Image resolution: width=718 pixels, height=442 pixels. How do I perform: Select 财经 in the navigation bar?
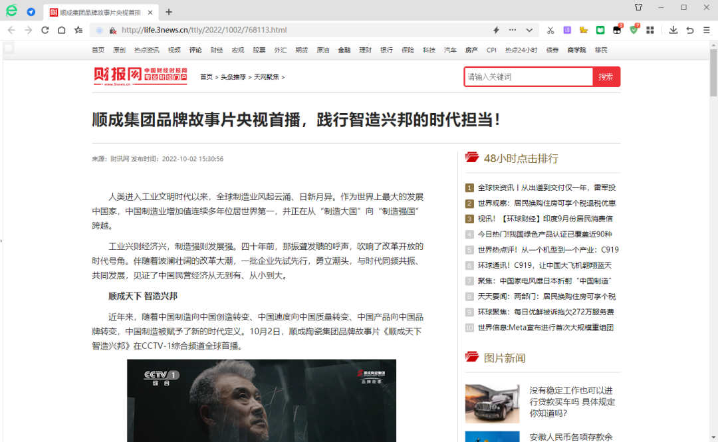coord(217,51)
